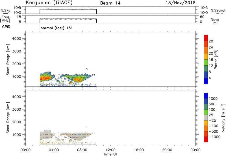226x156 pixels.
Task: Click velocity panel Slant Range [km] label
Action: point(8,118)
